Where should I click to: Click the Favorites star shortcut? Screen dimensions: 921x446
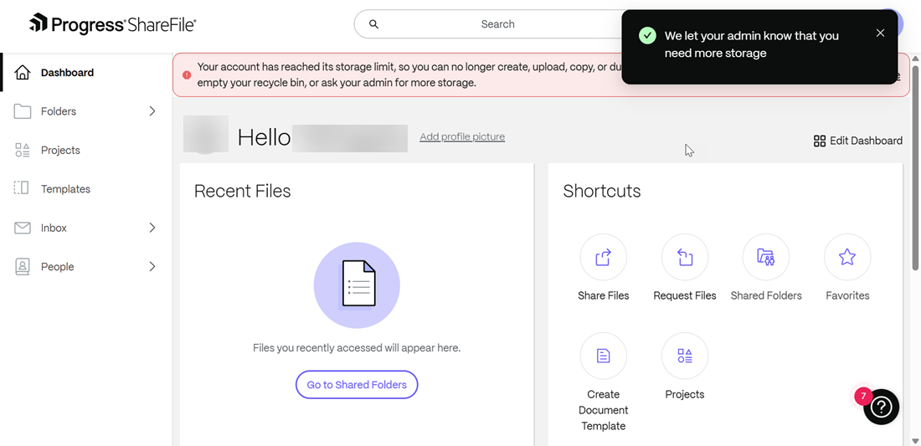[846, 258]
